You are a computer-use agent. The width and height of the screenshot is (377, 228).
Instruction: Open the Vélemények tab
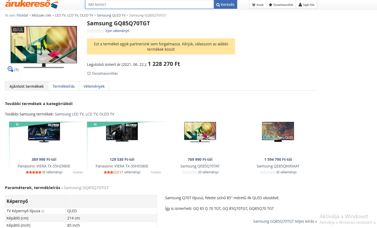[94, 86]
